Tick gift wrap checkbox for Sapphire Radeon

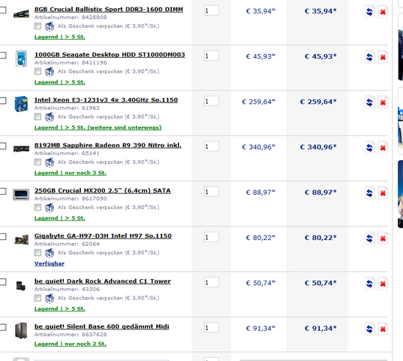point(38,162)
